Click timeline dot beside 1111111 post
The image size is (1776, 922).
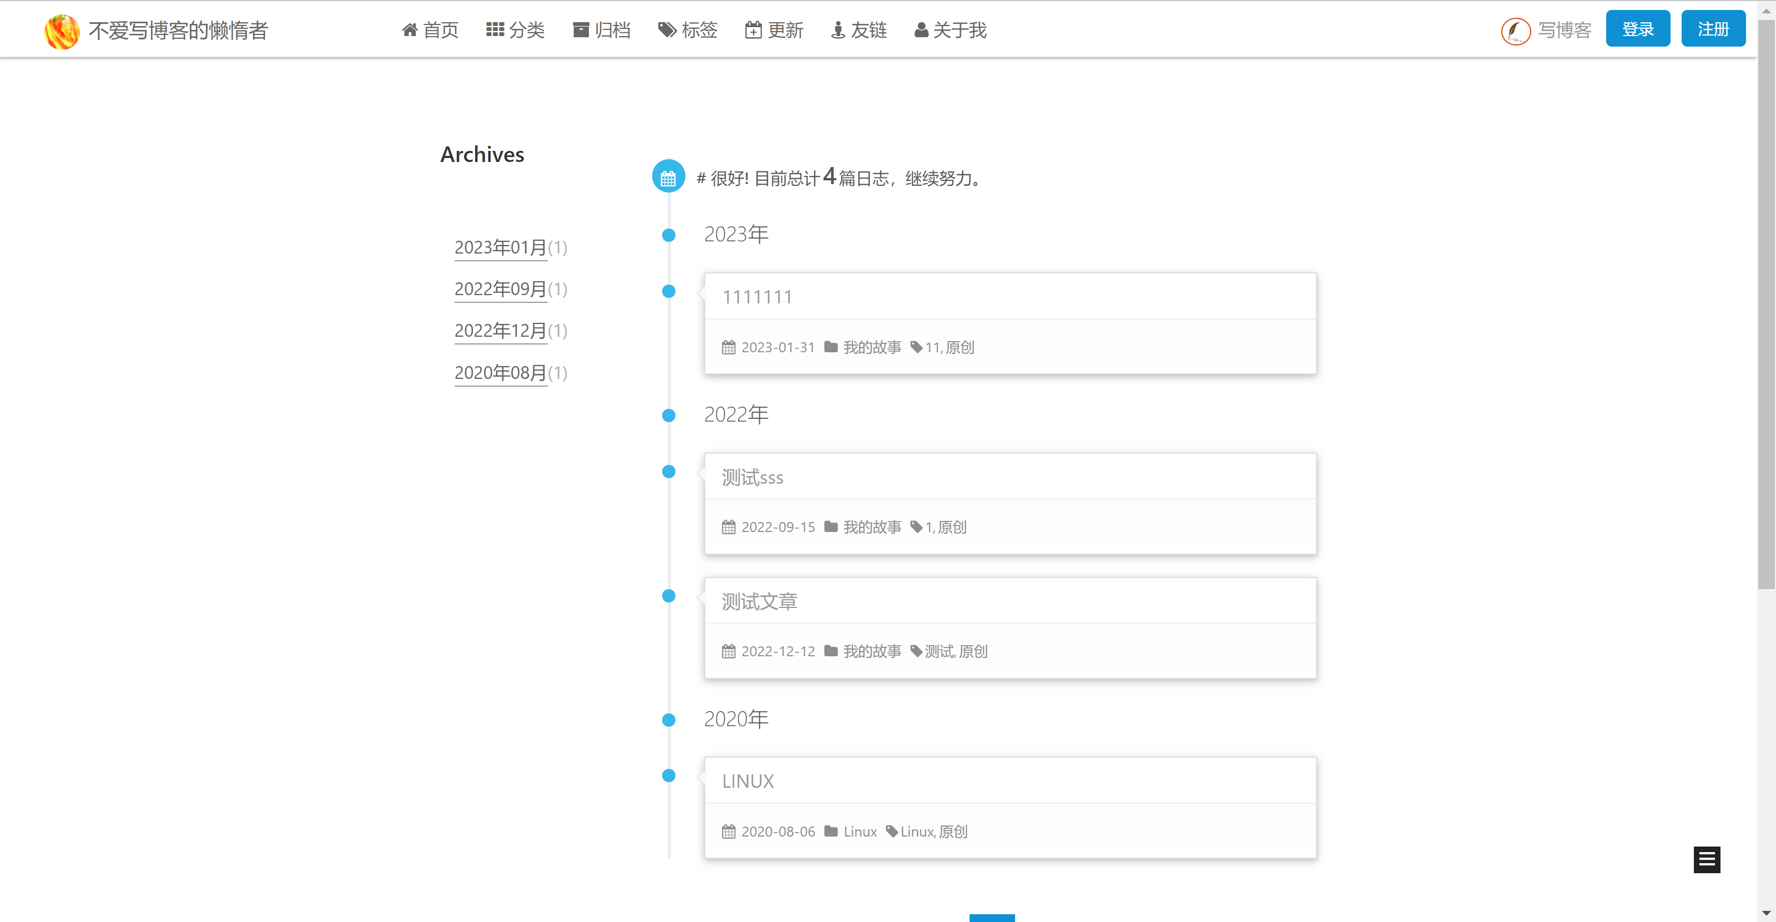tap(668, 291)
